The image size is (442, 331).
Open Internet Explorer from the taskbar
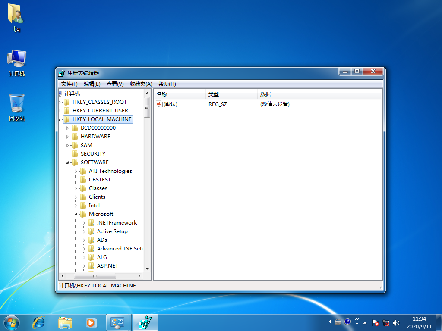click(x=39, y=322)
